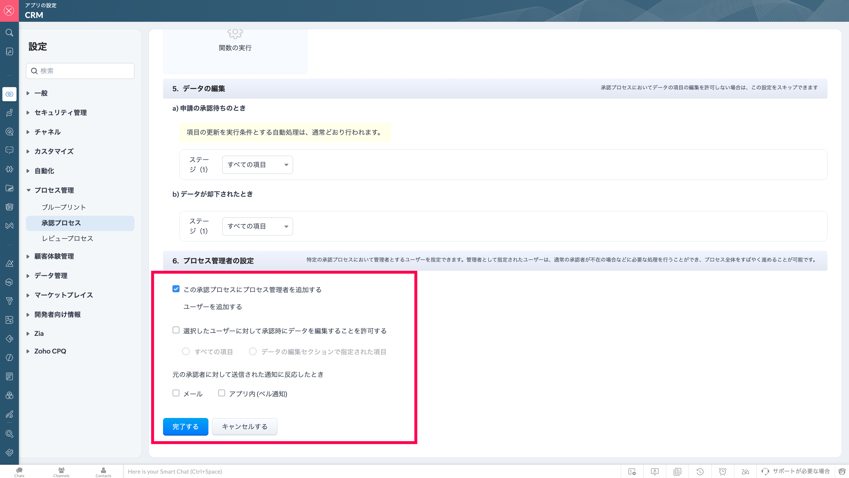Click the headset support icon

(x=765, y=472)
